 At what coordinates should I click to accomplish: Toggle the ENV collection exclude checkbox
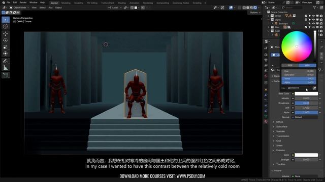point(306,27)
